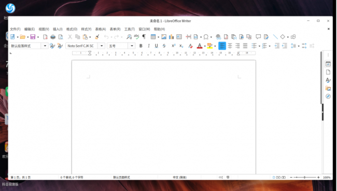Expand the paragraph style dropdown
337x191 pixels.
click(45, 46)
